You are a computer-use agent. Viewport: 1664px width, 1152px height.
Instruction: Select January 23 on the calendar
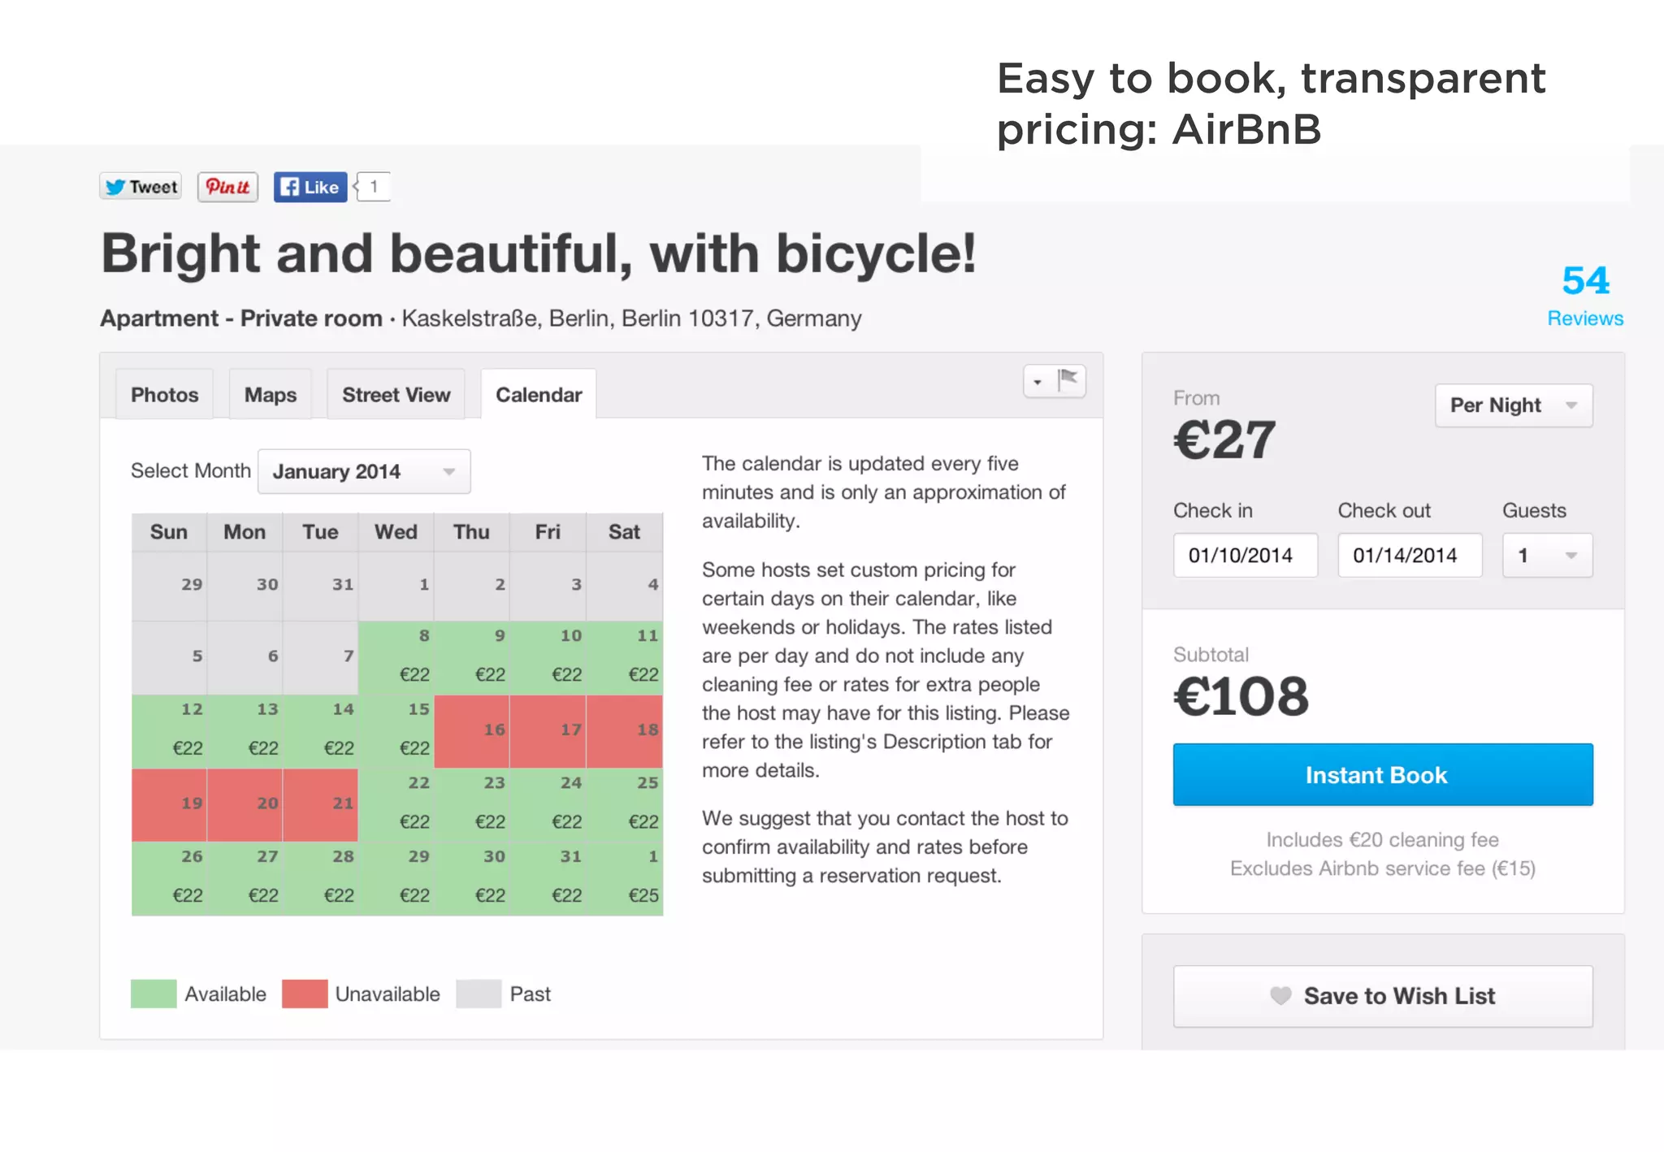pyautogui.click(x=472, y=805)
